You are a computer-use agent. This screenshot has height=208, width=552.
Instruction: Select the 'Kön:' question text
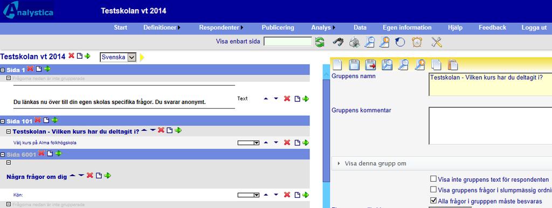click(18, 195)
